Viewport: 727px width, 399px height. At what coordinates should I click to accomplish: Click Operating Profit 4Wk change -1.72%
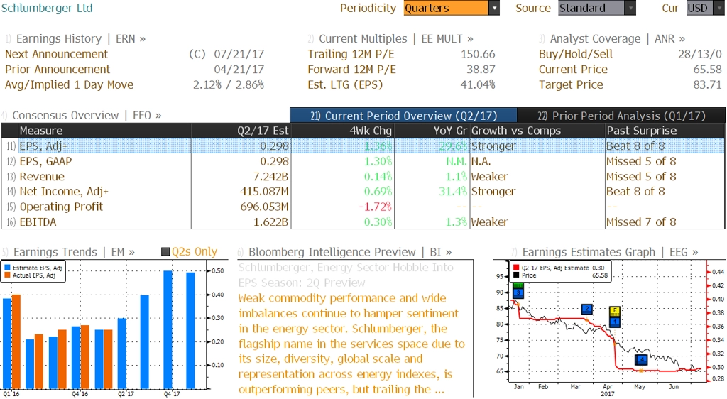click(375, 207)
